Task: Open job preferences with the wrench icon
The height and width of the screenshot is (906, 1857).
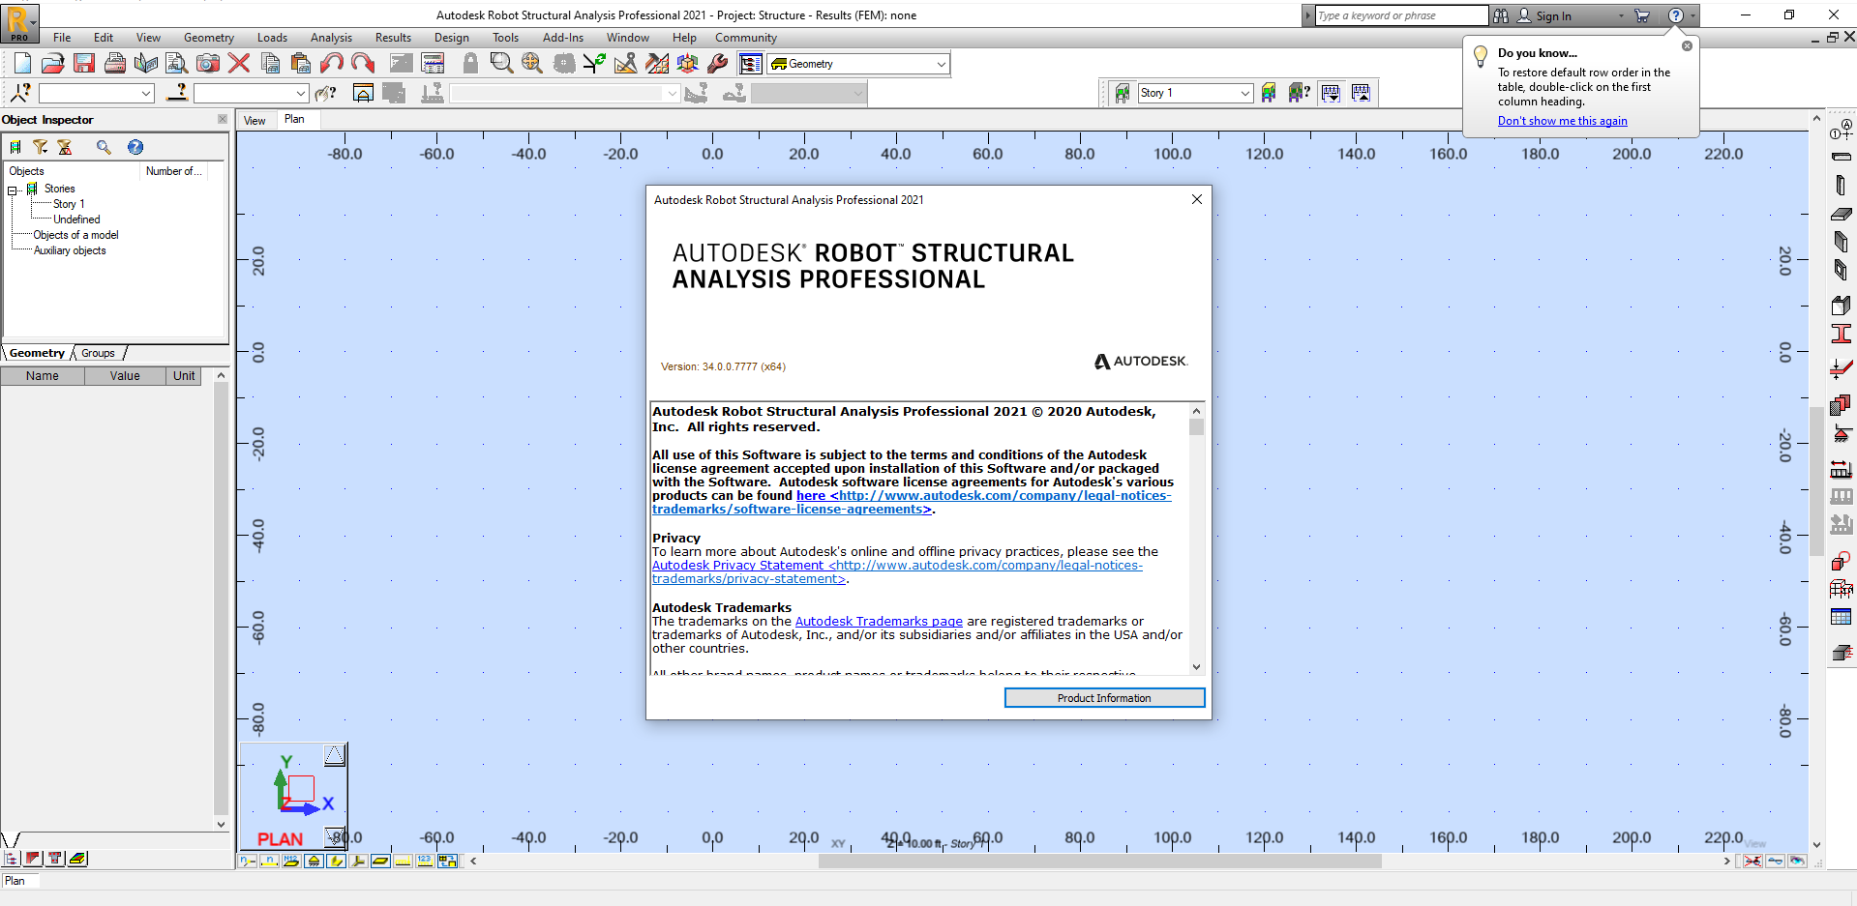Action: coord(718,64)
